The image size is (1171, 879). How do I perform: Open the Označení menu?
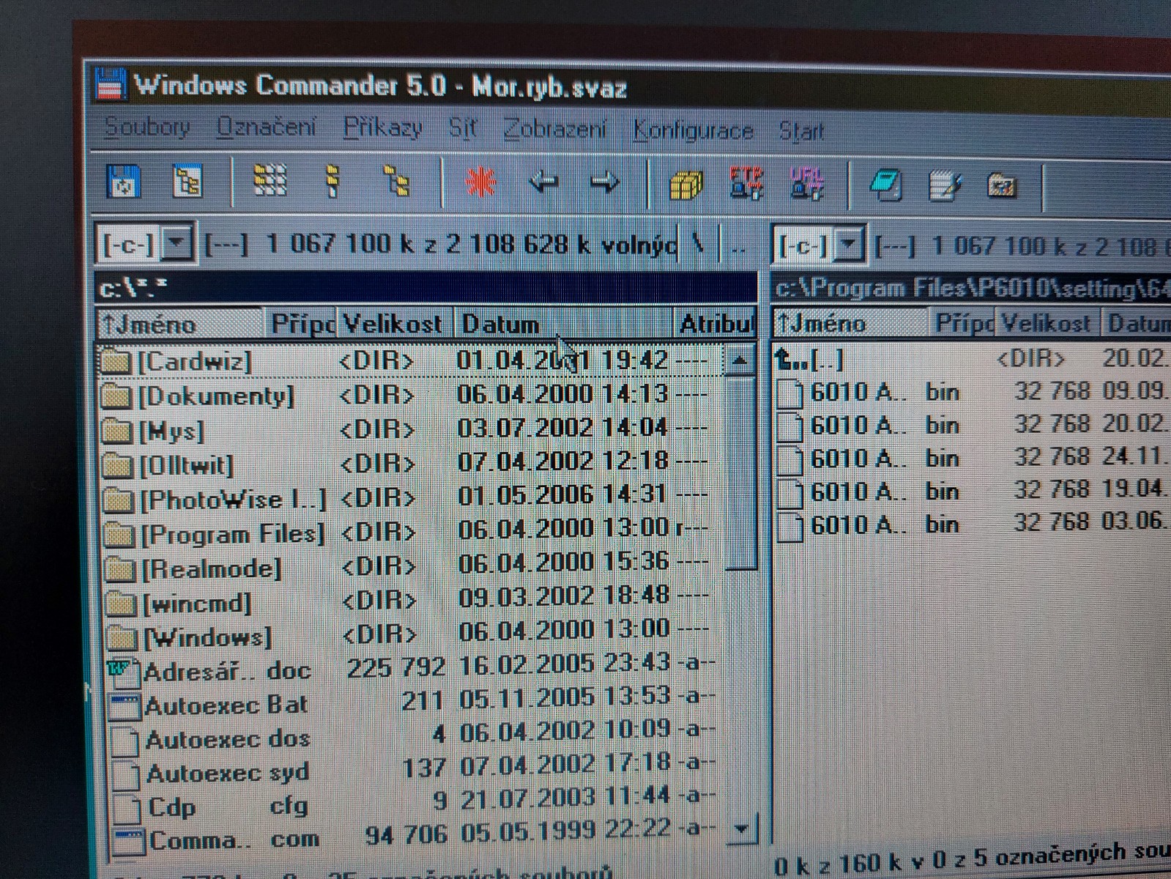266,127
